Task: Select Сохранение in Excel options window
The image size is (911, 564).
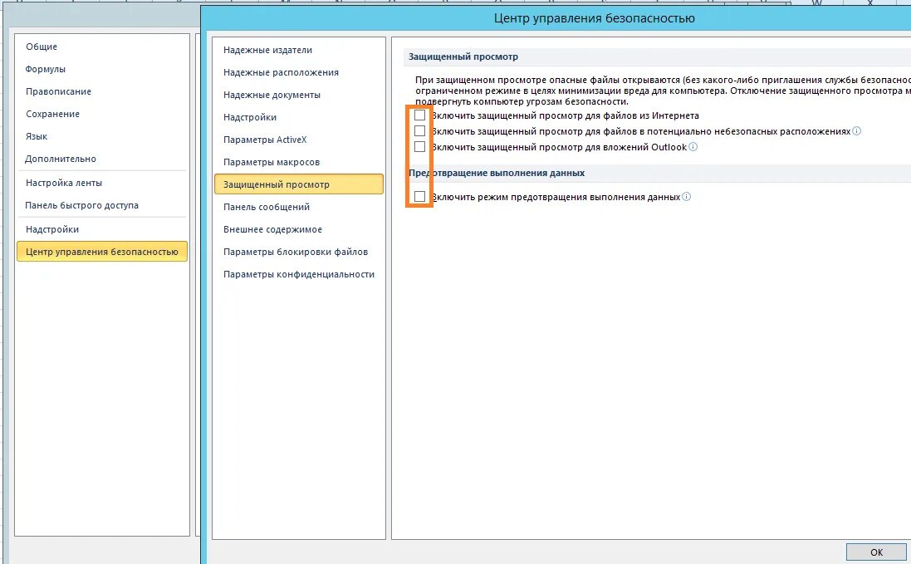Action: click(101, 114)
